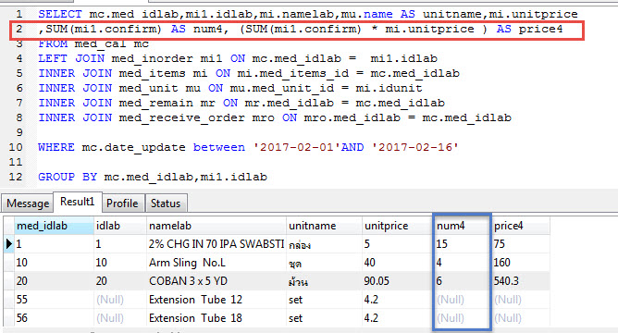
Task: Click the unitprice column header
Action: (x=398, y=226)
